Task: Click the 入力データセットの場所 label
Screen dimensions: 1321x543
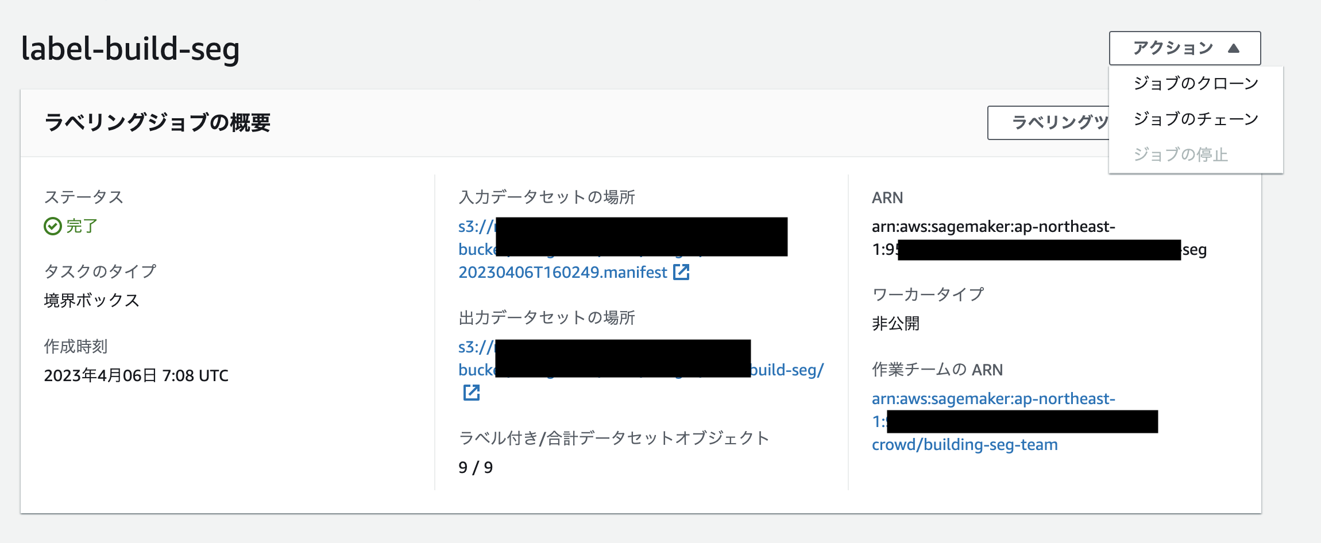Action: (x=547, y=197)
